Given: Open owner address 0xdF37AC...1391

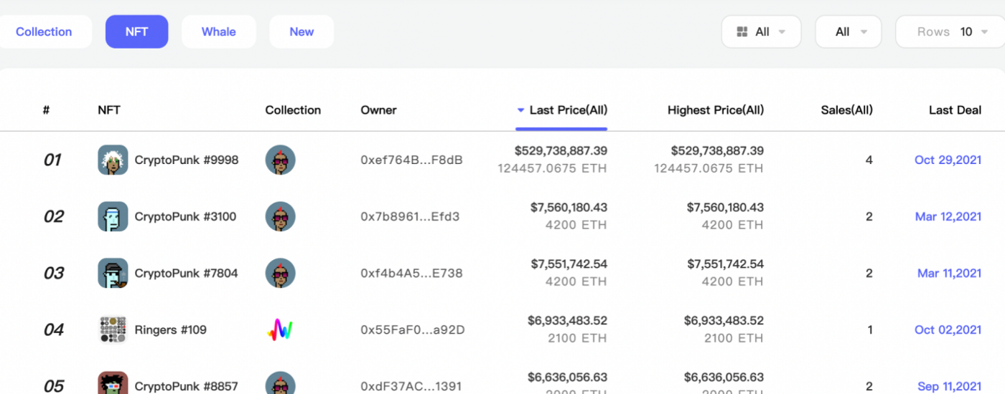Looking at the screenshot, I should (411, 386).
